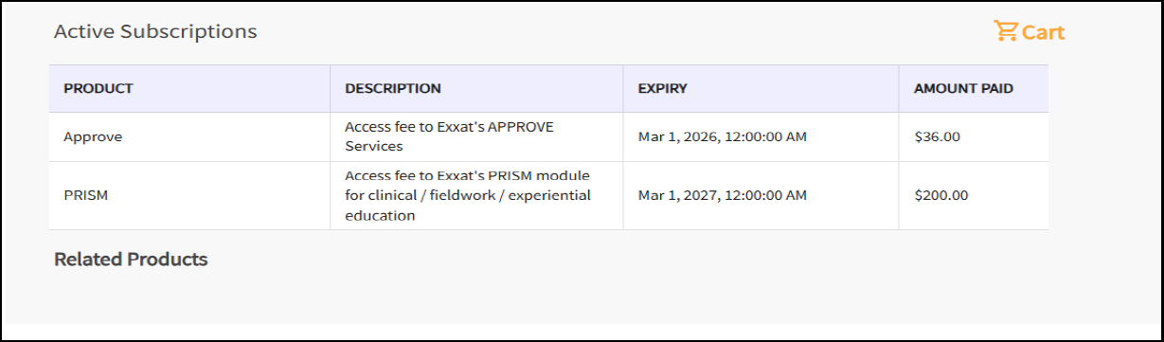This screenshot has height=342, width=1164.
Task: Select the DESCRIPTION column header
Action: click(x=393, y=88)
